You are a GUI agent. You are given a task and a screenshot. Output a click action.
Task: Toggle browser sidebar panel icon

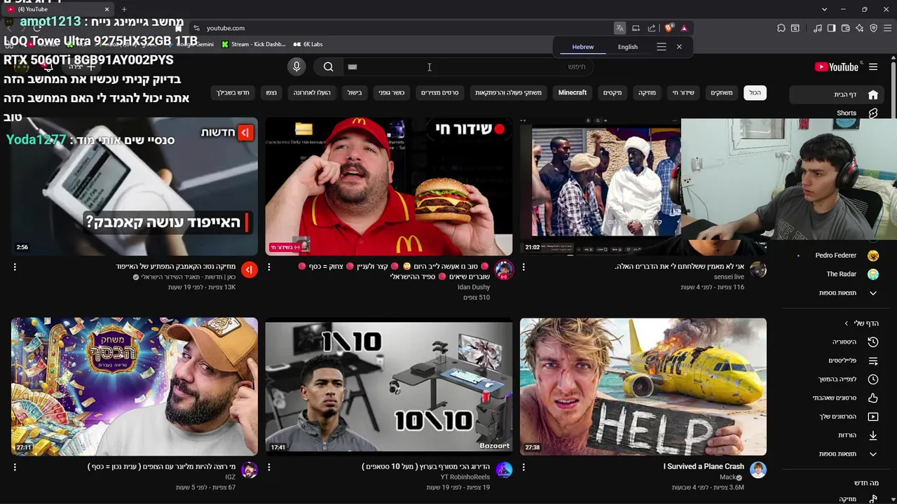coord(831,28)
